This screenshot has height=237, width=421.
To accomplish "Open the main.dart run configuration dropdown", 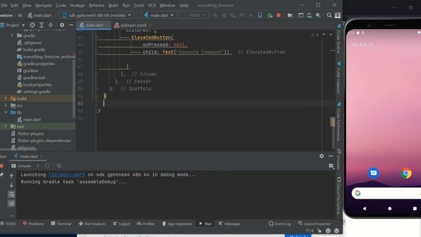I will (159, 15).
